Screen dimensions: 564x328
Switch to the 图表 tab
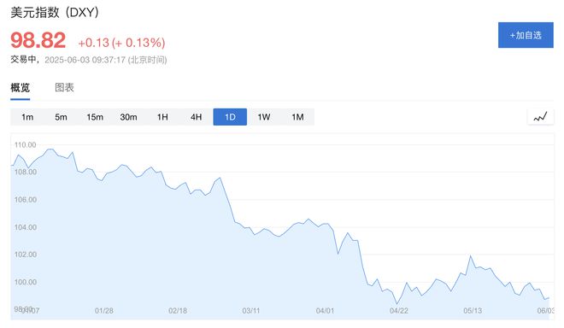click(64, 87)
